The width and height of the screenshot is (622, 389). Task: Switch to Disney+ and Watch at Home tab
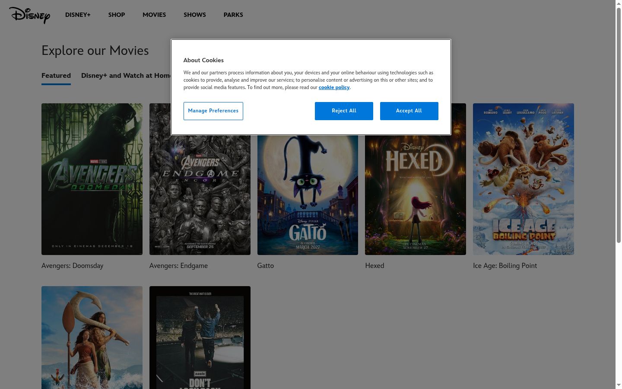click(x=126, y=76)
